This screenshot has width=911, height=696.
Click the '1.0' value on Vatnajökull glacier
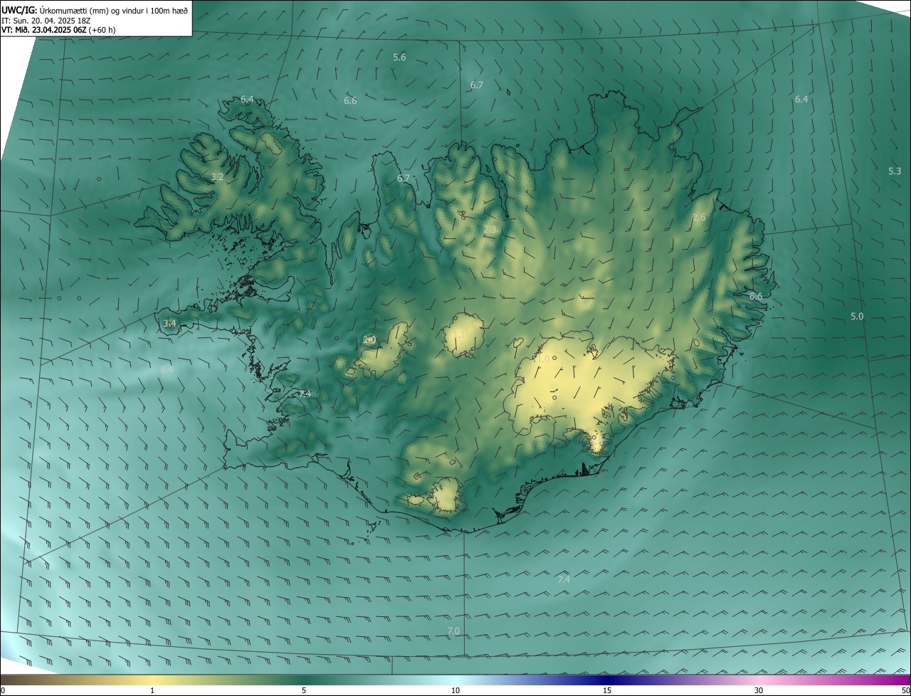tap(543, 359)
